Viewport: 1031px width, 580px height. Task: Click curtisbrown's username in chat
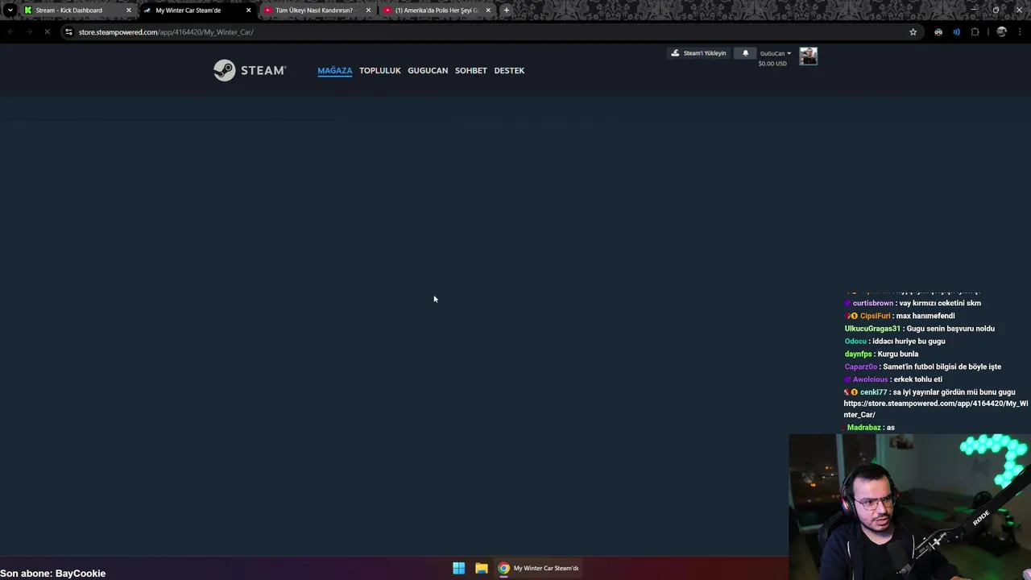tap(873, 303)
